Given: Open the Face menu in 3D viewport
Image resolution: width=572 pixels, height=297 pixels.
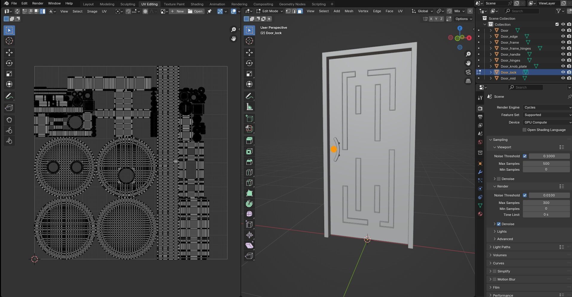Looking at the screenshot, I should pyautogui.click(x=389, y=11).
